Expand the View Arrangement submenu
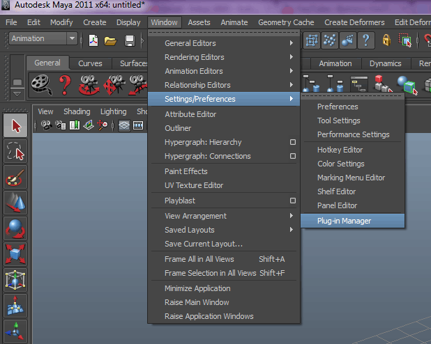The width and height of the screenshot is (431, 344). click(224, 216)
